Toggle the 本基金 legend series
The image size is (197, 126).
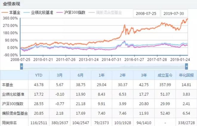tap(11, 13)
